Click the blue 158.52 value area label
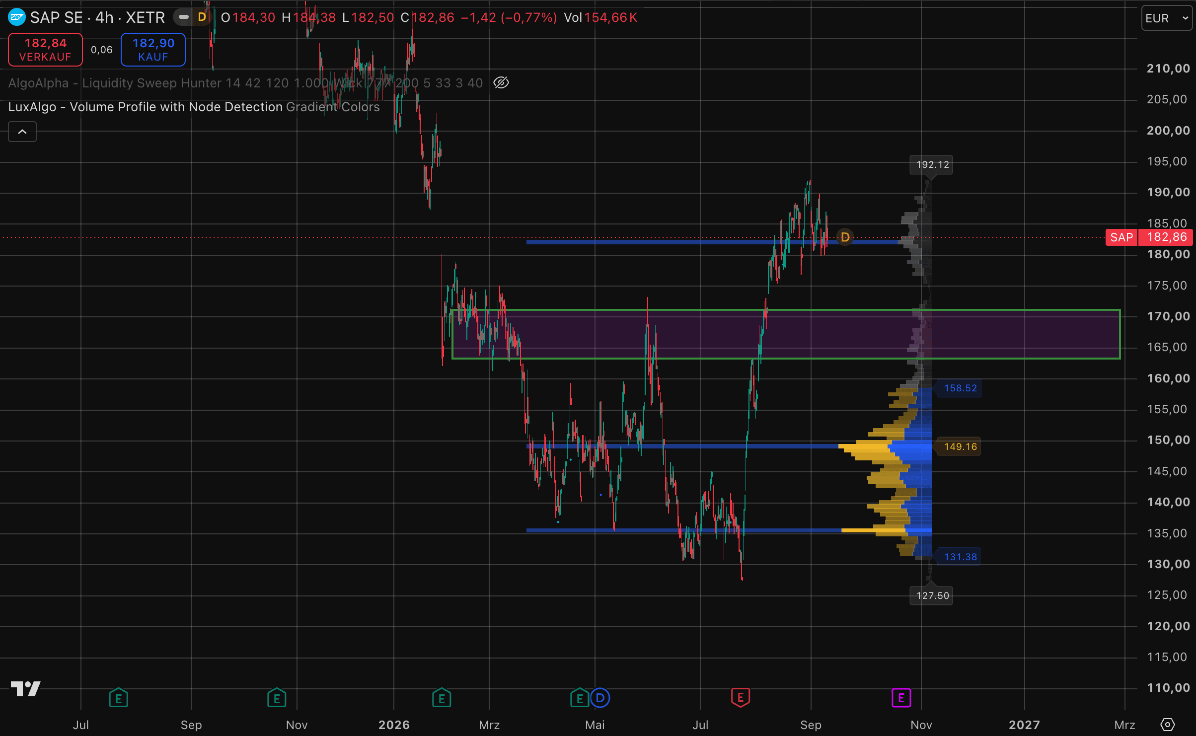 pyautogui.click(x=959, y=388)
